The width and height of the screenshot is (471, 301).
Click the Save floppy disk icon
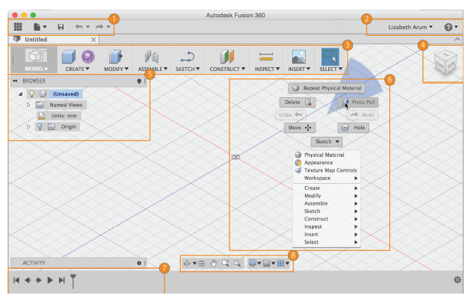click(61, 27)
